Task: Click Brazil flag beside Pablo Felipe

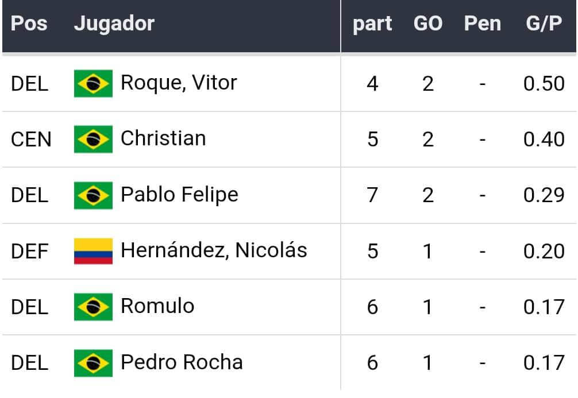Action: coord(93,196)
